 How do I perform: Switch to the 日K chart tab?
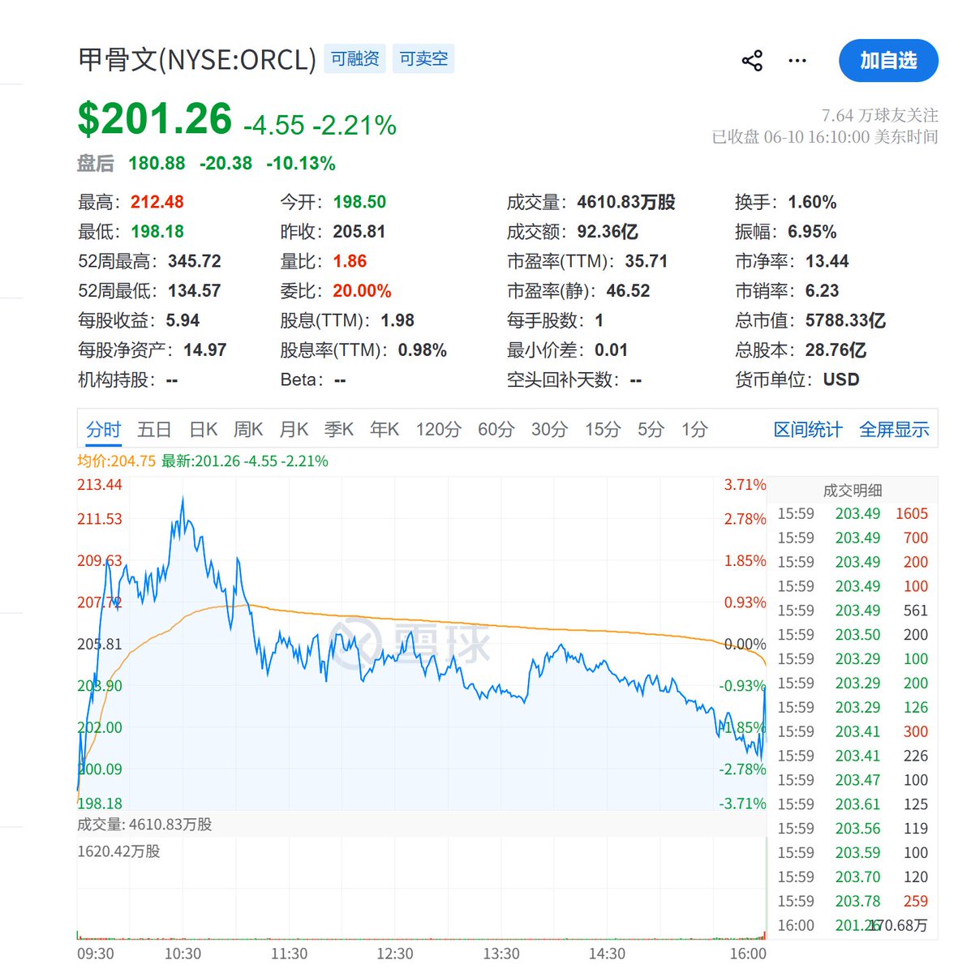point(204,429)
